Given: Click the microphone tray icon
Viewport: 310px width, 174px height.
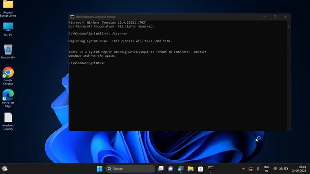Looking at the screenshot, I should tap(258, 169).
